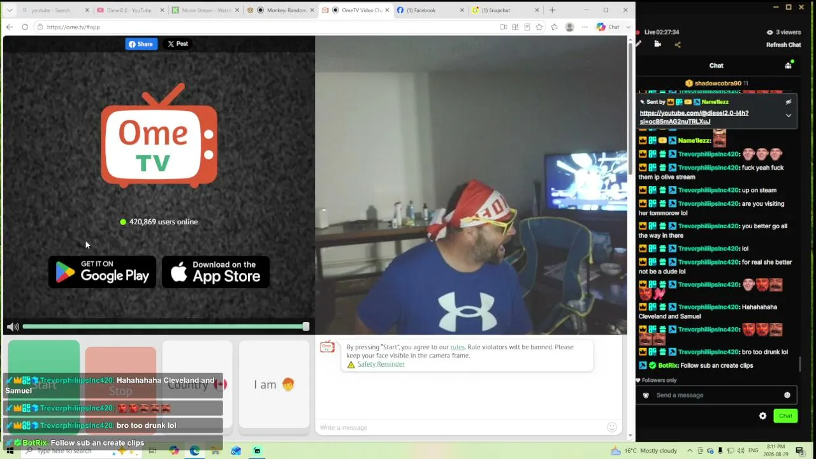The width and height of the screenshot is (816, 459).
Task: Switch to the Snapchat tab
Action: click(504, 10)
